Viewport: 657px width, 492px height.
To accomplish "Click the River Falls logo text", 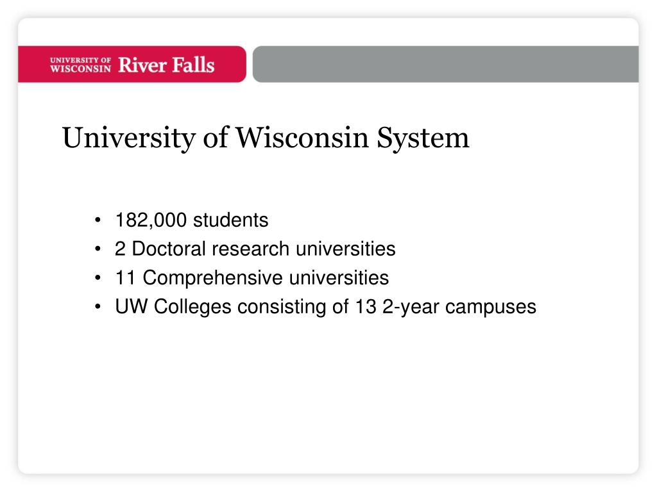I will click(166, 65).
